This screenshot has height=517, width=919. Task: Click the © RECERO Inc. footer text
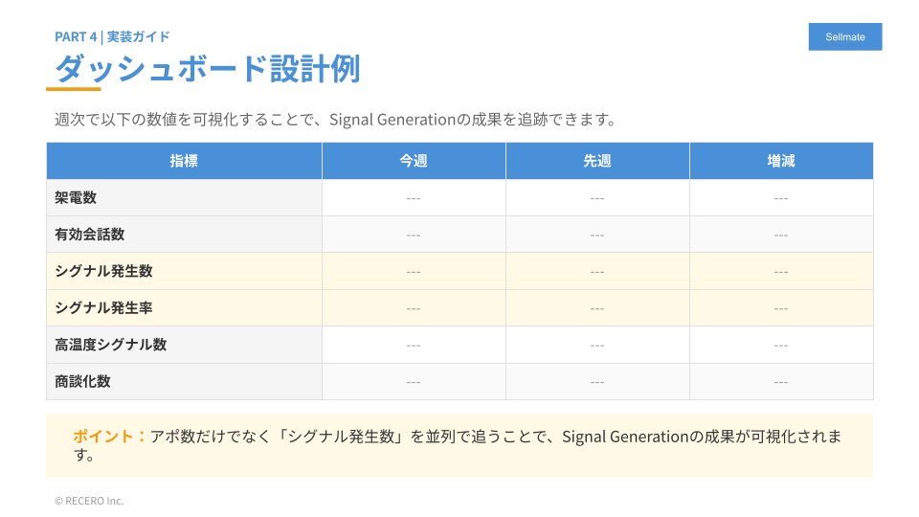tap(89, 501)
